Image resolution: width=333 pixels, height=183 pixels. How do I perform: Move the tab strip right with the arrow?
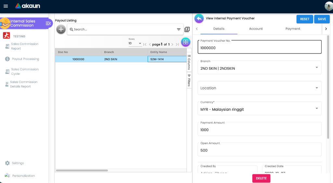tap(326, 29)
